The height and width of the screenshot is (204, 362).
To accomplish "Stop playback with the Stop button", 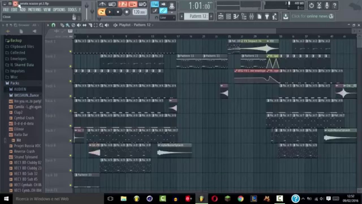I will [118, 12].
